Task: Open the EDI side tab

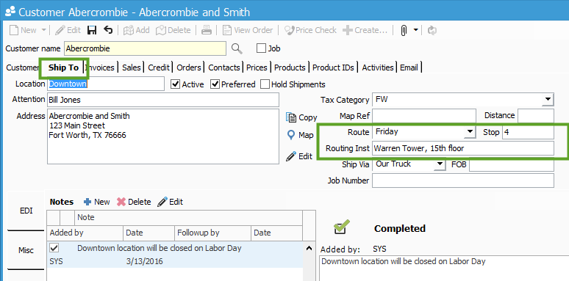Action: tap(26, 211)
